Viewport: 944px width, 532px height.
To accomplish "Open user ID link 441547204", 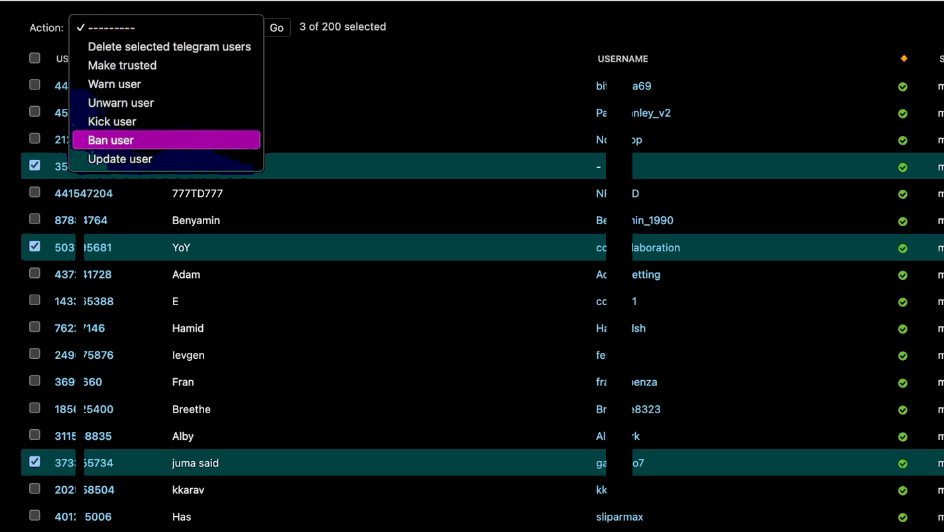I will (84, 194).
